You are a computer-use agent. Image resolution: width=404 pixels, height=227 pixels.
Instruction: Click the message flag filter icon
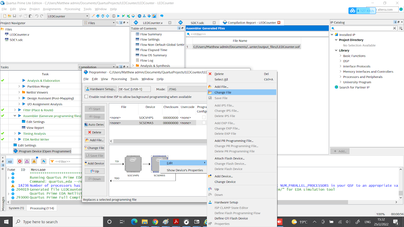(44, 161)
